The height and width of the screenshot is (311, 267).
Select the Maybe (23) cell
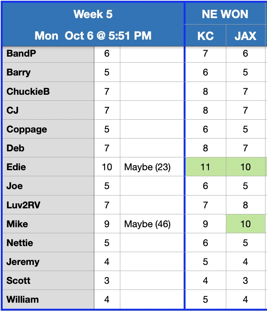coord(147,167)
